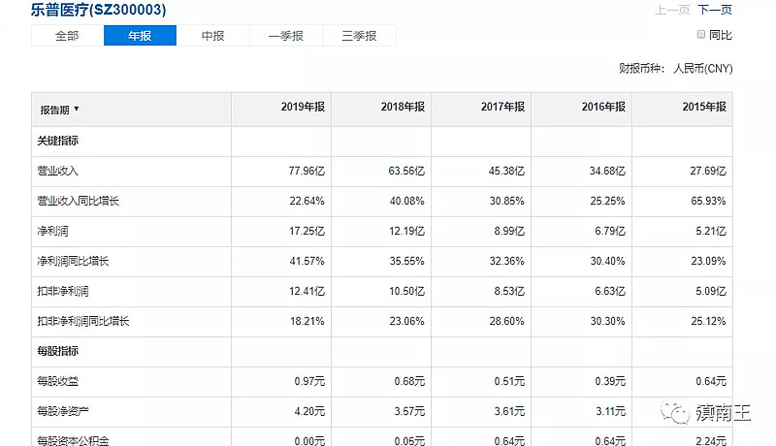This screenshot has height=446, width=776.
Task: Open the 报告期 dropdown arrow
Action: 77,110
